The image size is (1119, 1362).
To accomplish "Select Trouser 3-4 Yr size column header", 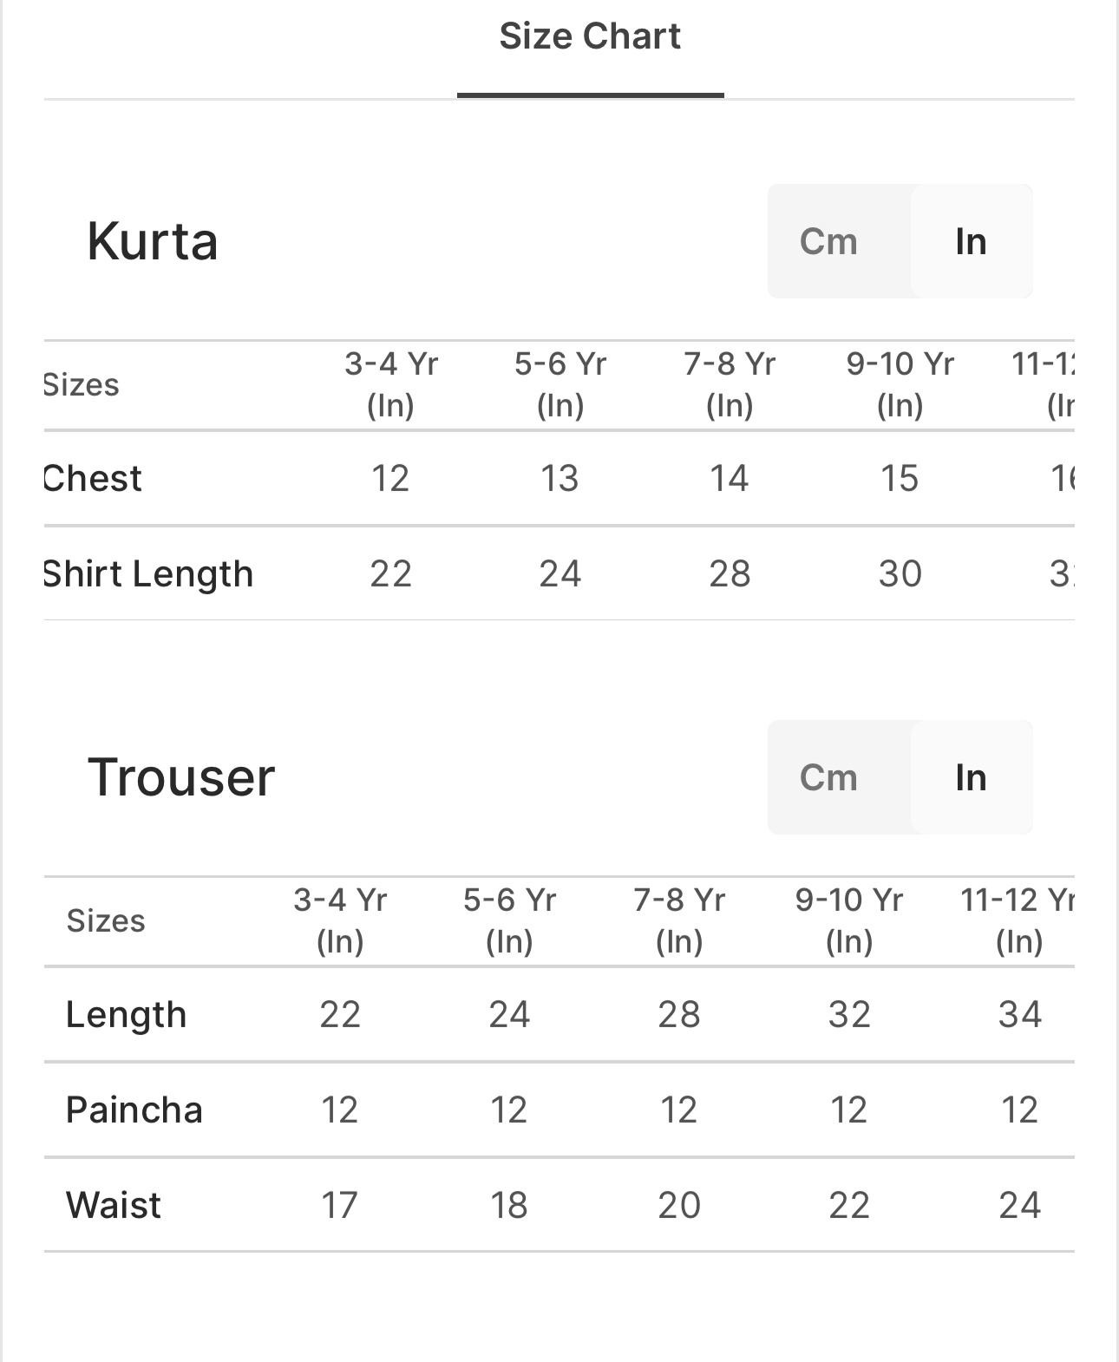I will (339, 920).
